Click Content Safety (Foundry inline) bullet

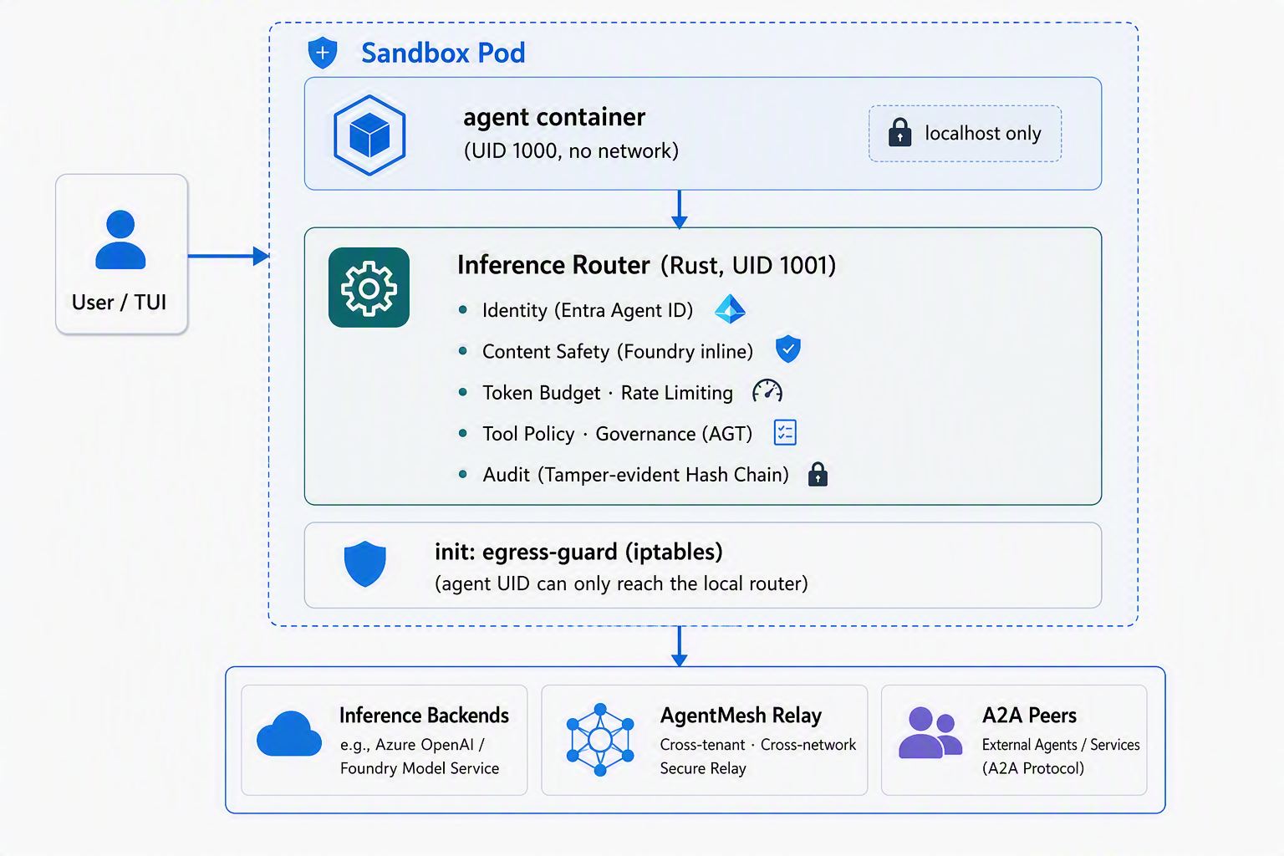tap(618, 351)
